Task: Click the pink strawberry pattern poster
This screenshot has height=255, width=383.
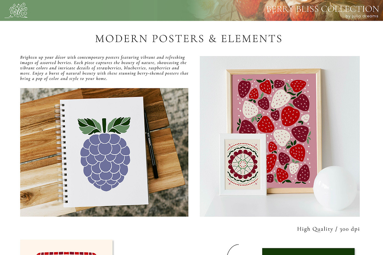Action: point(274,131)
